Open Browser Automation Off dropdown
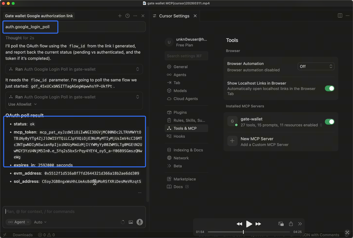Image resolution: width=353 pixels, height=238 pixels. tap(316, 66)
